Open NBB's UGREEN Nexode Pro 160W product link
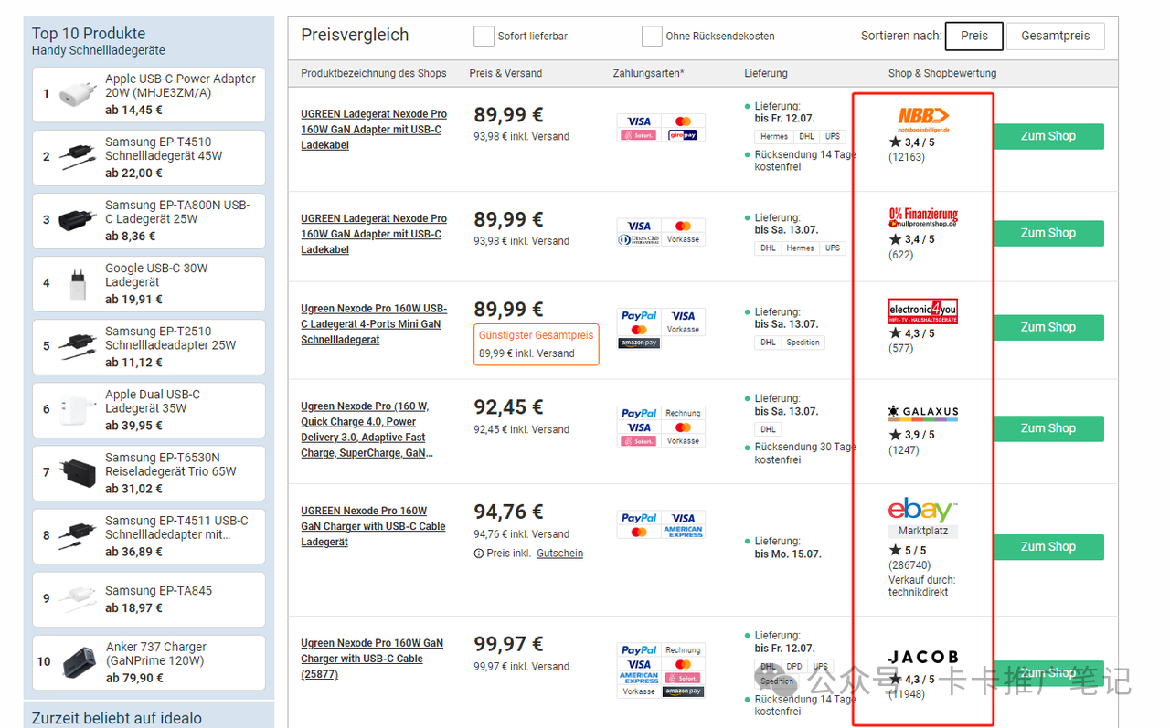 (374, 130)
